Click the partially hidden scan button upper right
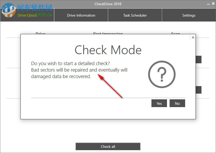 pos(199,59)
